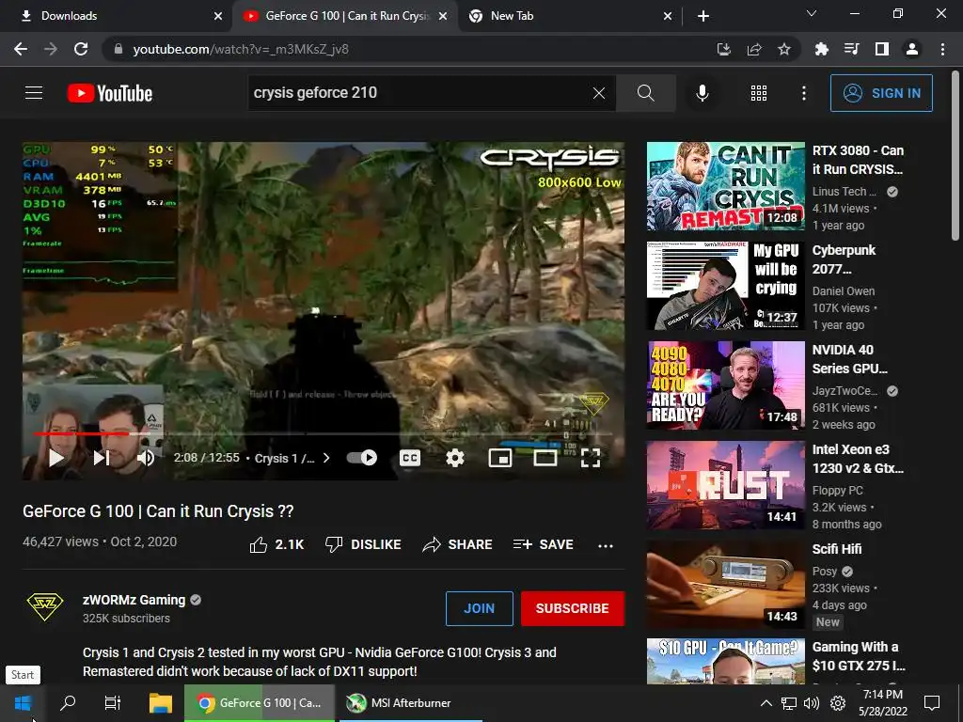Start voice search with the microphone
This screenshot has width=963, height=722.
702,93
